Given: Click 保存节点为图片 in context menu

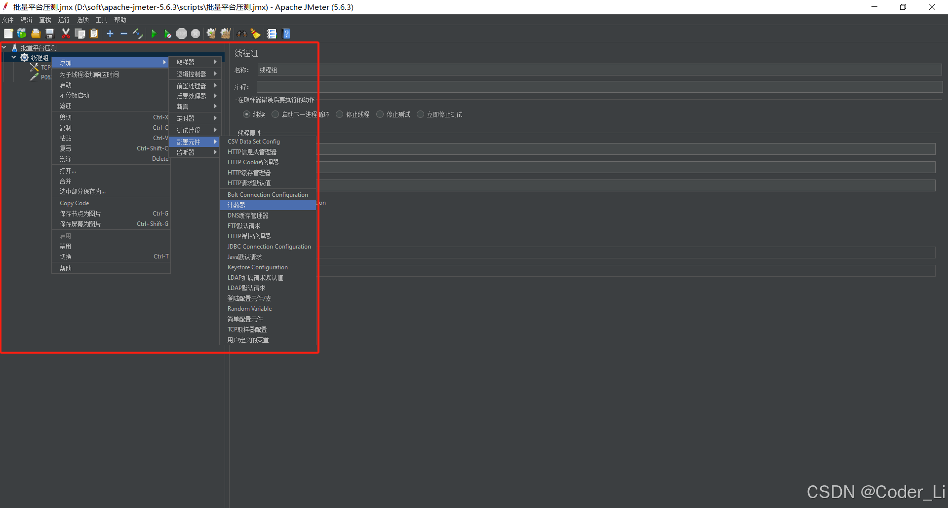Looking at the screenshot, I should tap(111, 214).
